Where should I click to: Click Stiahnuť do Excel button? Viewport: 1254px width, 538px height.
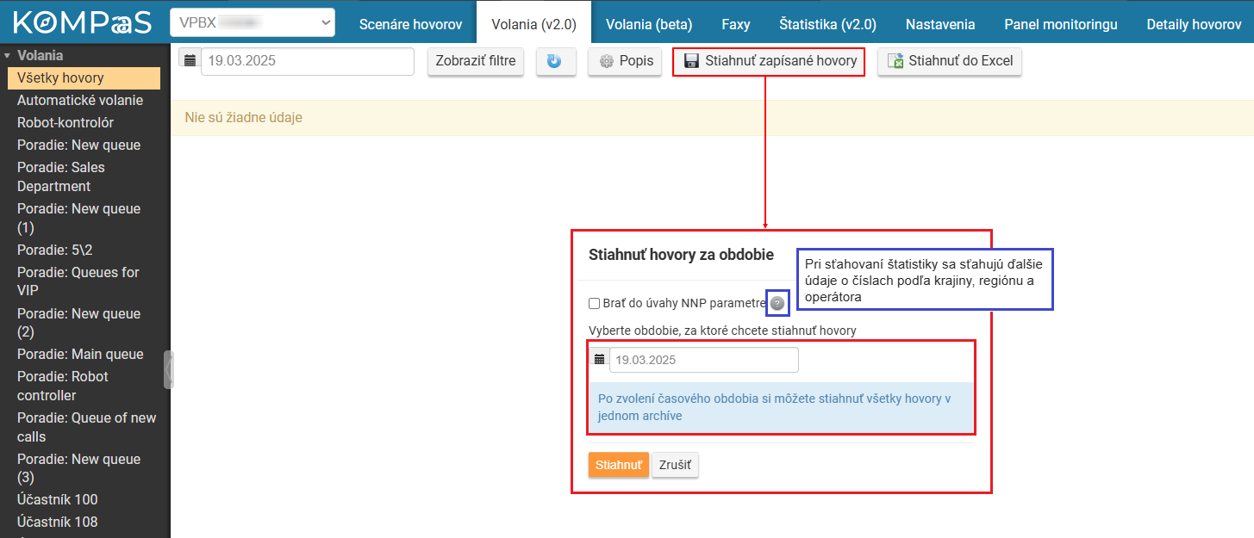pyautogui.click(x=950, y=62)
